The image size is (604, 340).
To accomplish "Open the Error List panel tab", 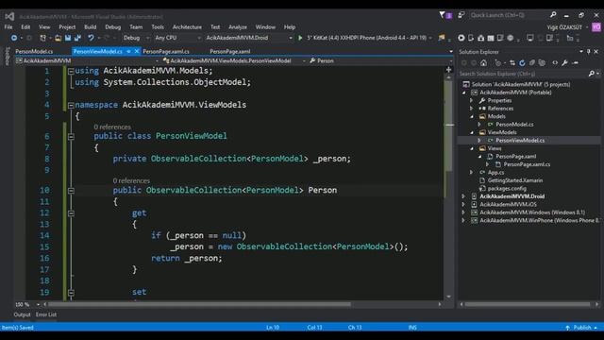I will point(46,314).
